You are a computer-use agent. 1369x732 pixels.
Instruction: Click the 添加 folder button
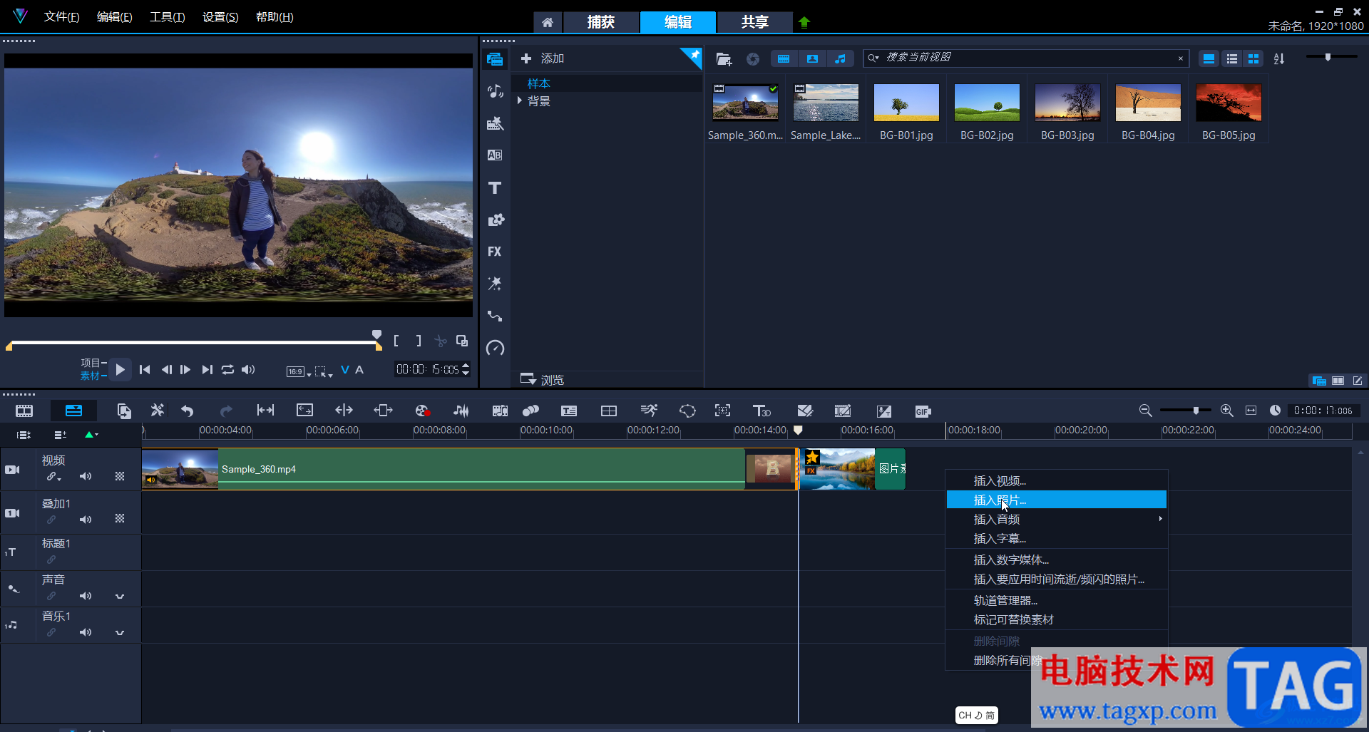543,58
